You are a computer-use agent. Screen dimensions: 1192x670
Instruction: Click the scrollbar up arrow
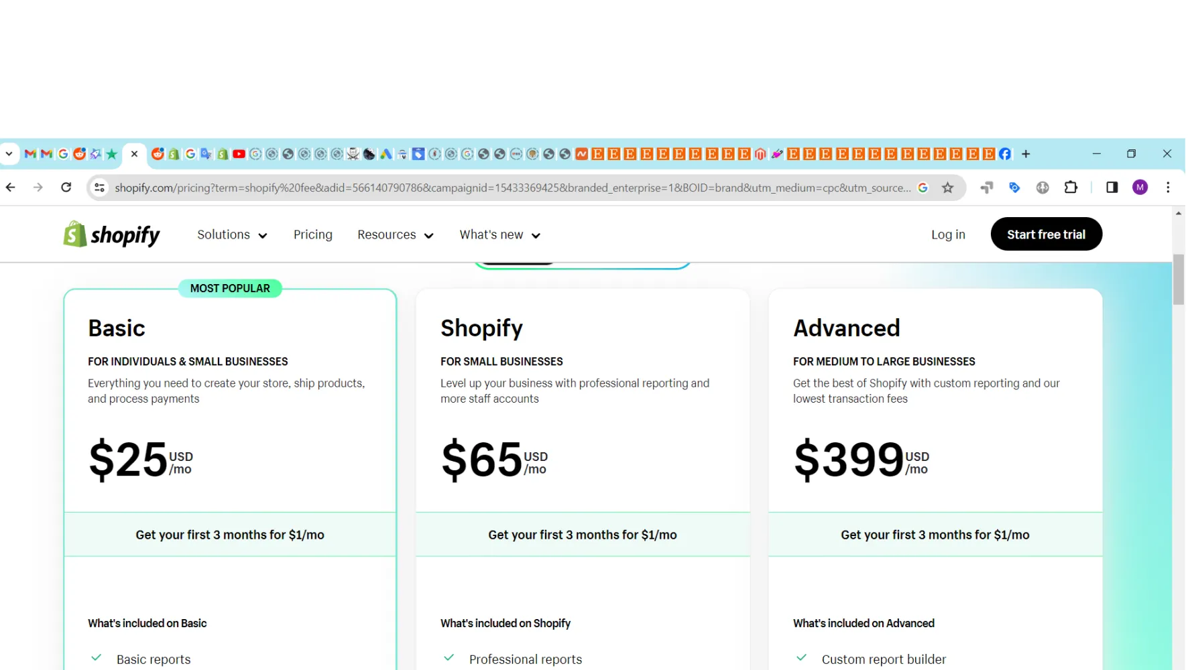tap(1179, 214)
